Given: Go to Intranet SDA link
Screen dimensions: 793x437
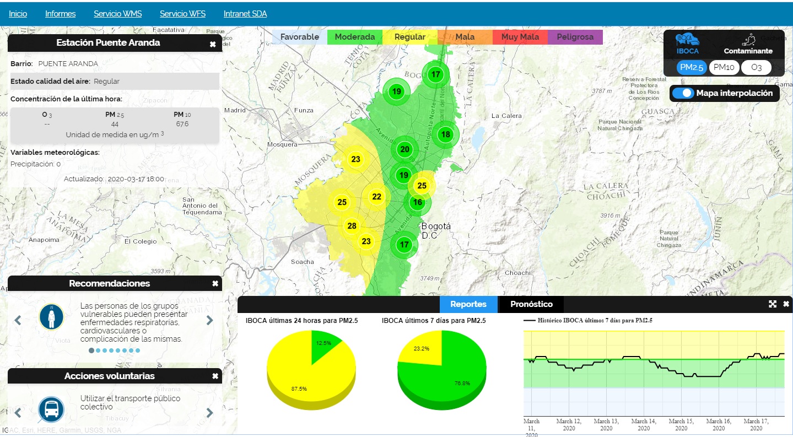Looking at the screenshot, I should [245, 14].
